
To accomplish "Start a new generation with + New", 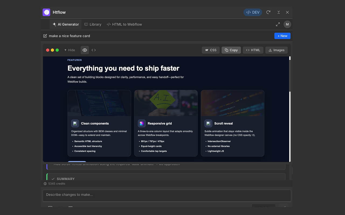I will (x=282, y=36).
